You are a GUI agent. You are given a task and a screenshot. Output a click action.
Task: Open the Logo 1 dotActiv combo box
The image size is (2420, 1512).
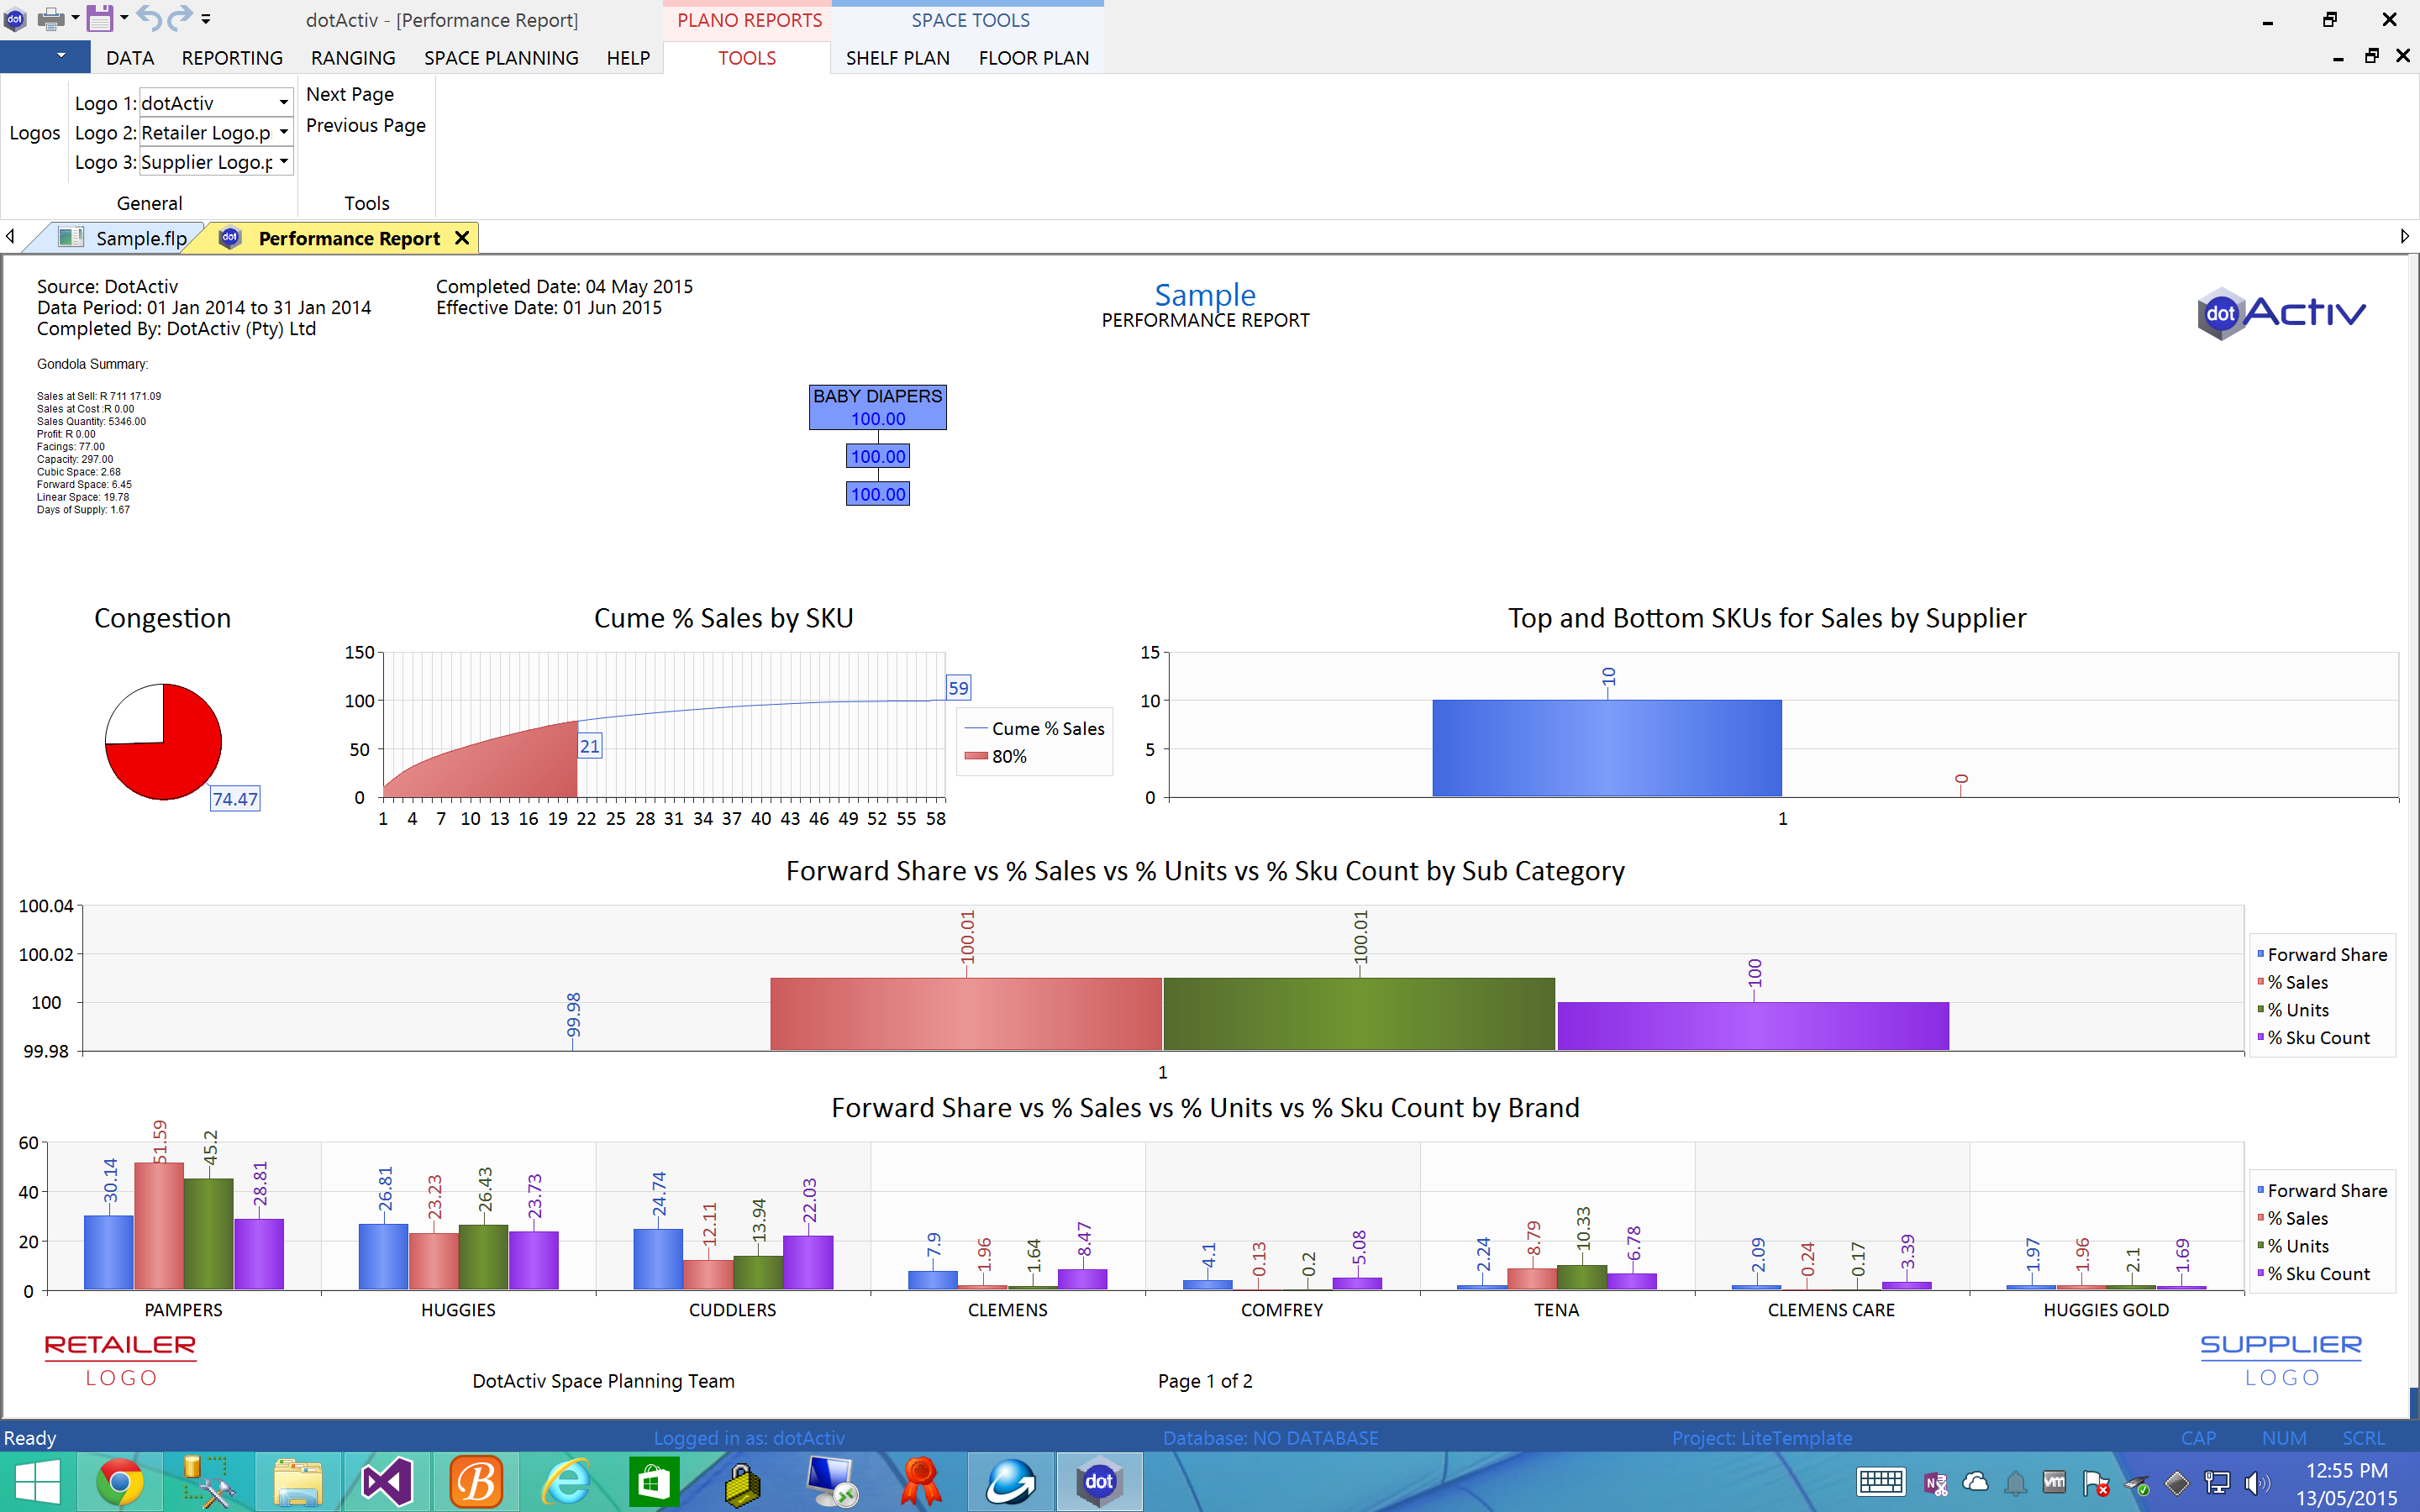click(x=216, y=103)
